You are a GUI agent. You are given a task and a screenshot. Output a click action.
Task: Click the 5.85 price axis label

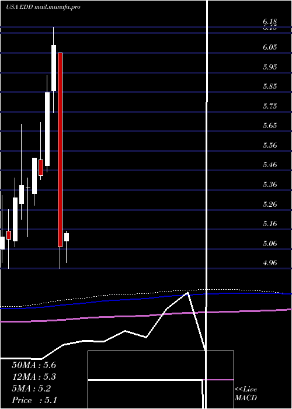(x=270, y=86)
